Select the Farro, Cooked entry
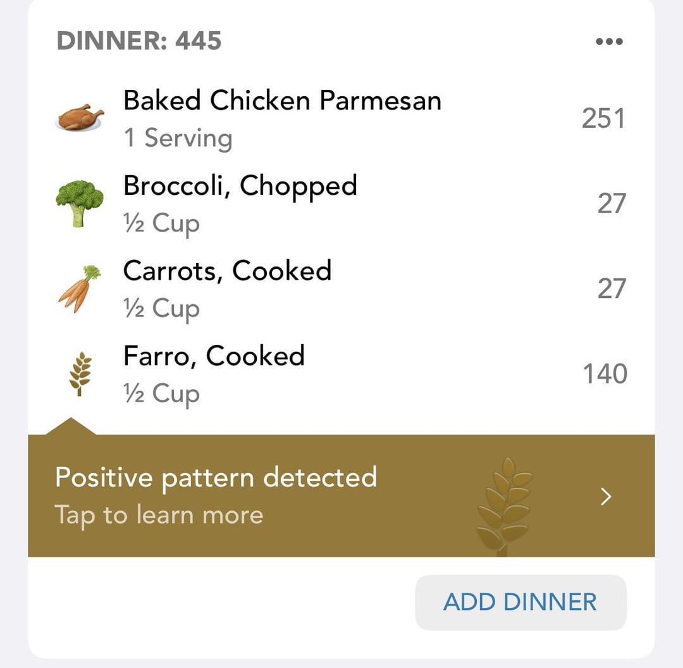Screen dimensions: 683x668 point(341,374)
